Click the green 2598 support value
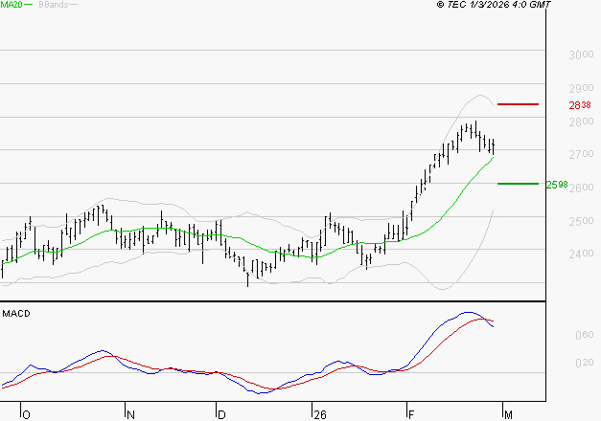Image resolution: width=601 pixels, height=421 pixels. [557, 185]
